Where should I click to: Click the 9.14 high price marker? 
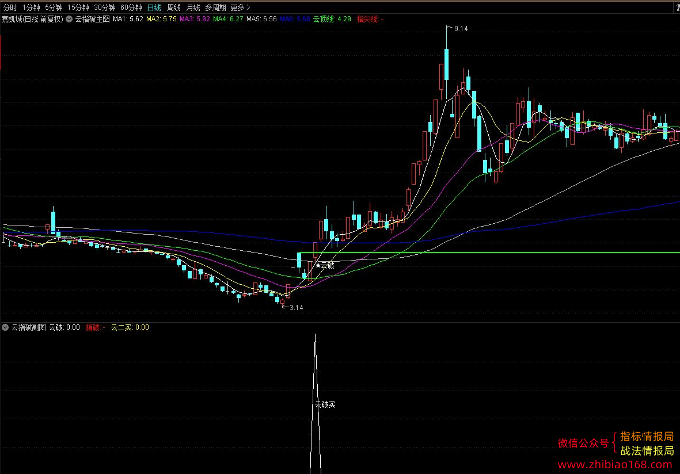coord(461,29)
